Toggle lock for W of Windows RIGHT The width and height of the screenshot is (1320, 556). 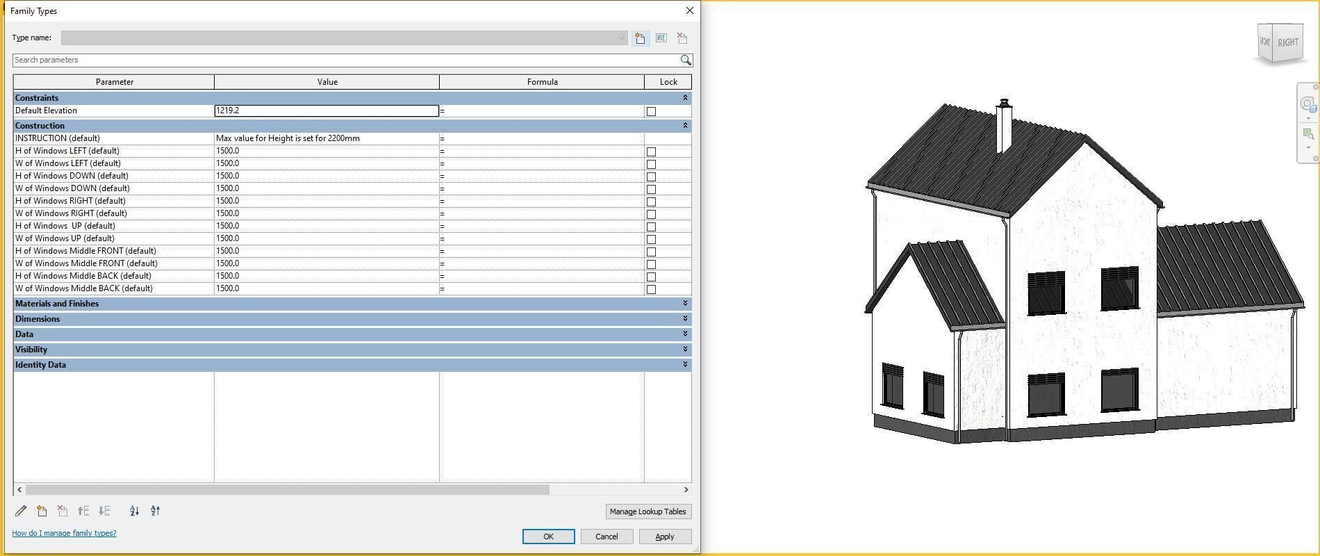click(x=651, y=214)
